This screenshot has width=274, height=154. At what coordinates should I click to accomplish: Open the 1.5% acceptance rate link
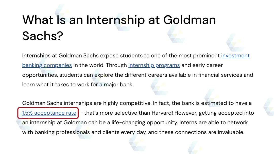49,113
